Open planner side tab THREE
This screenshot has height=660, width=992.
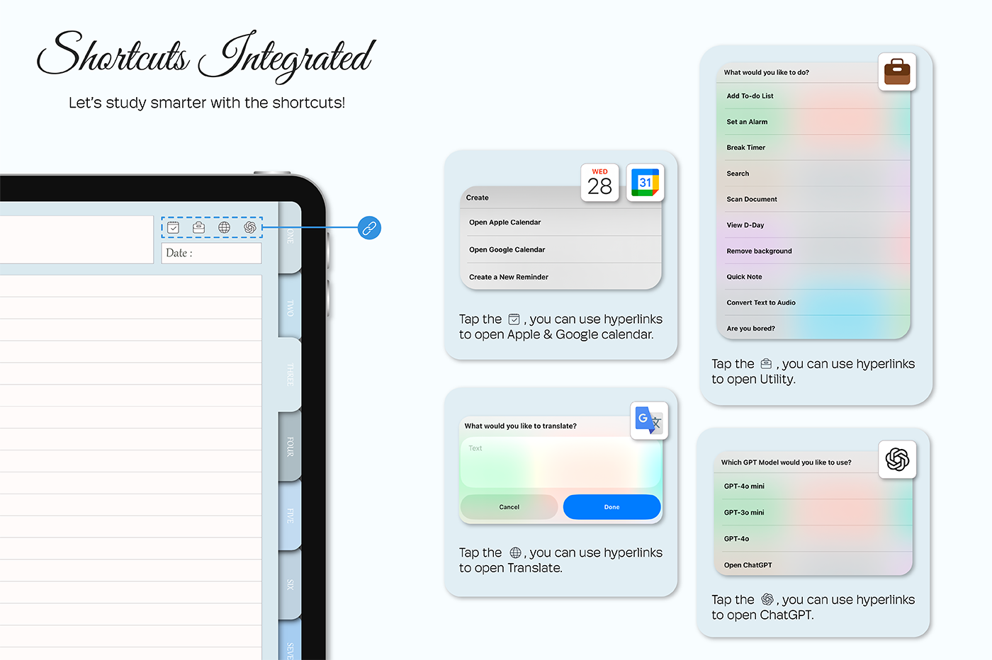[x=290, y=375]
